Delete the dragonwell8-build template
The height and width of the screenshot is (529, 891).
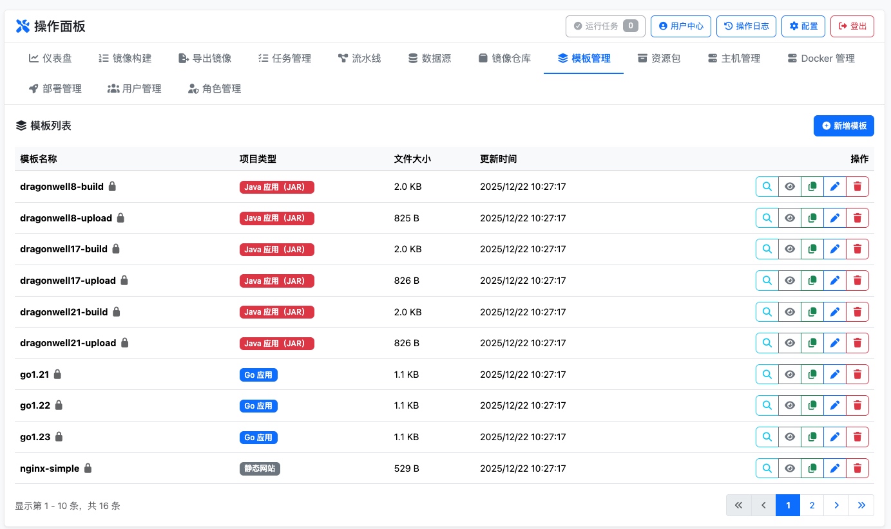857,187
